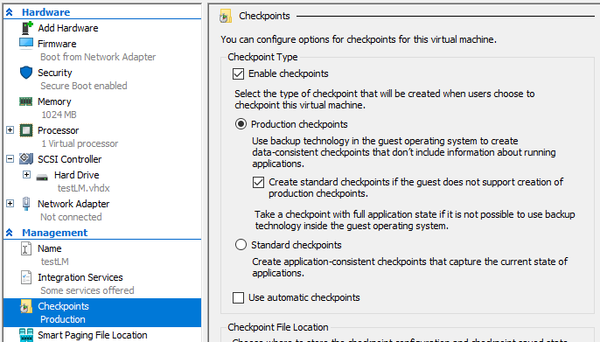Select the Memory chip icon
The width and height of the screenshot is (600, 342).
click(26, 101)
